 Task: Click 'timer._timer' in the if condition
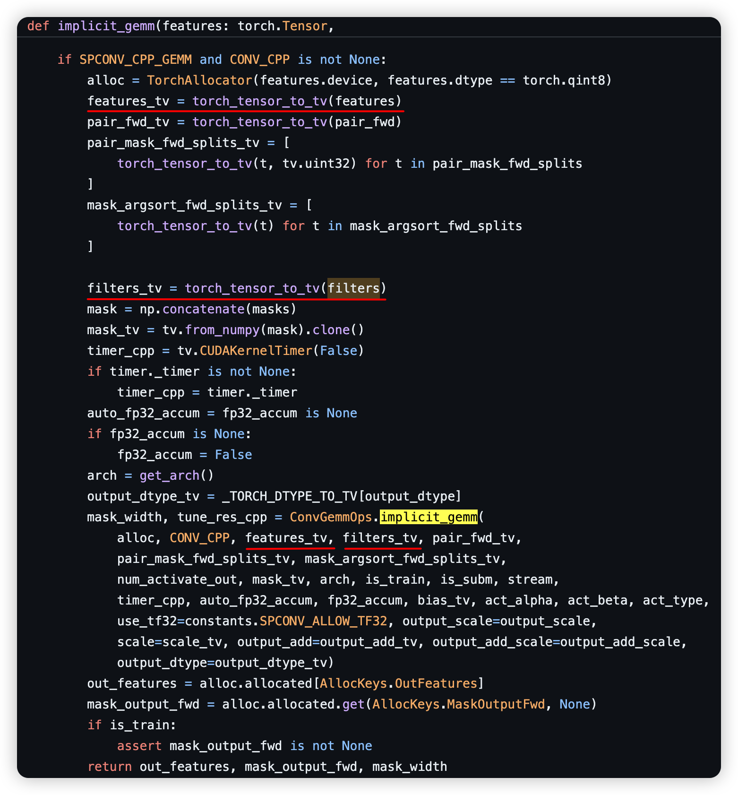[155, 372]
